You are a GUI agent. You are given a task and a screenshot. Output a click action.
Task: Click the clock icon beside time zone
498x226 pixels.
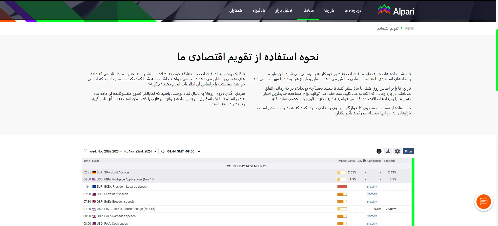coord(163,151)
